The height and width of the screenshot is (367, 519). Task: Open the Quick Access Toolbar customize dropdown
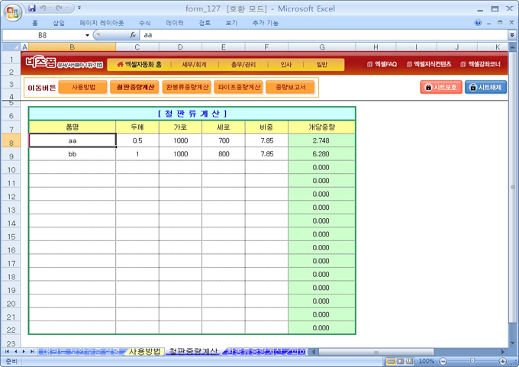point(79,8)
